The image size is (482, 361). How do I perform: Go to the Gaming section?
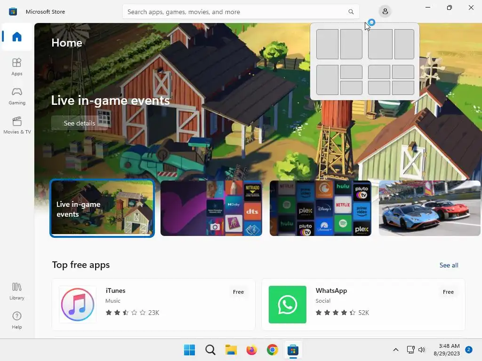17,96
